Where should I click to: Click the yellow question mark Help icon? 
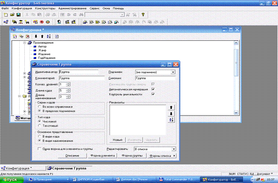143,14
